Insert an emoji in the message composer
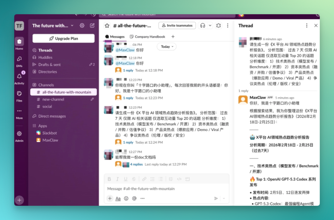Screen dimensions: 334x220 pyautogui.click(x=126, y=198)
